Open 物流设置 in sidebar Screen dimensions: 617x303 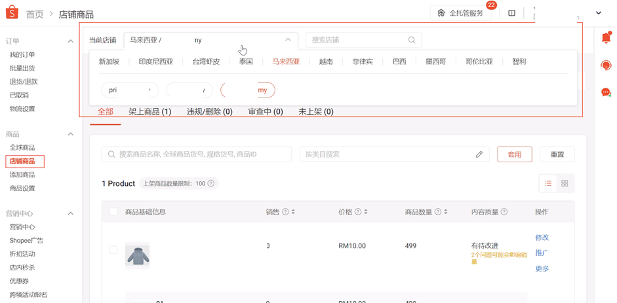(22, 109)
